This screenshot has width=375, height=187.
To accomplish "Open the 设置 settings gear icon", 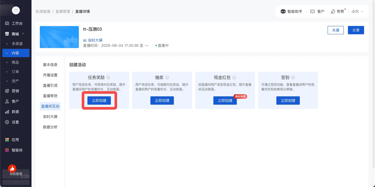I will (x=6, y=122).
